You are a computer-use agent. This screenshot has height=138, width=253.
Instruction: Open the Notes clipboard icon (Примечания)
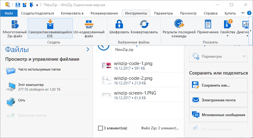tap(208, 24)
